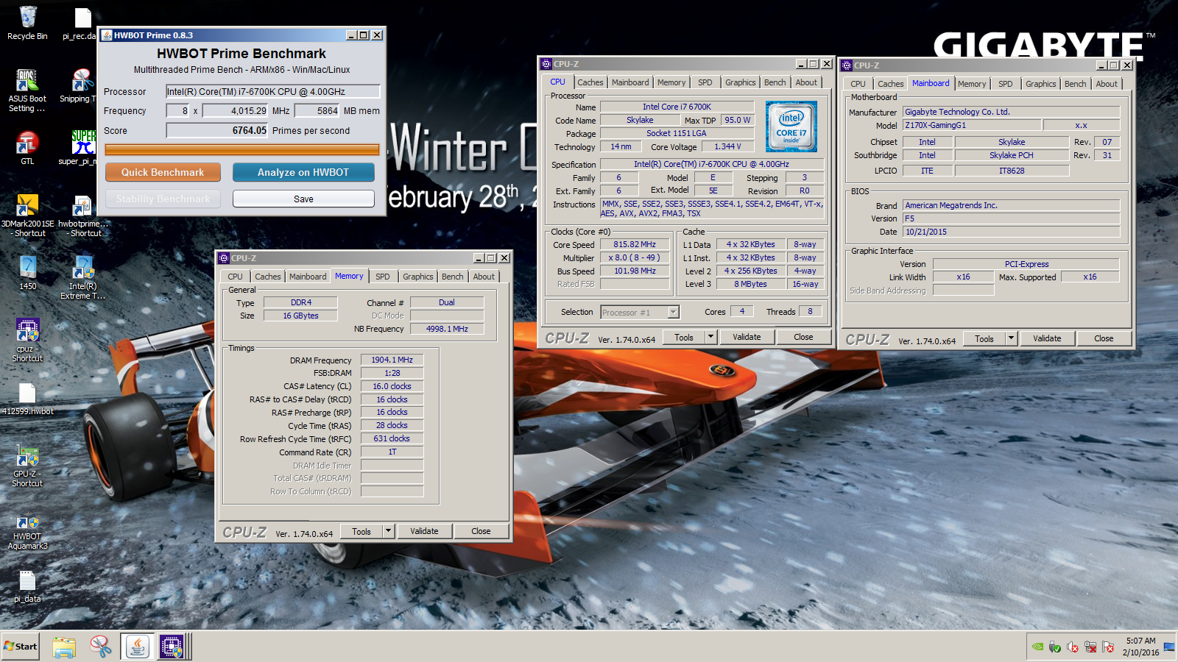This screenshot has width=1178, height=662.
Task: Click DRAM Frequency value 1904.1 MHz
Action: coord(392,360)
